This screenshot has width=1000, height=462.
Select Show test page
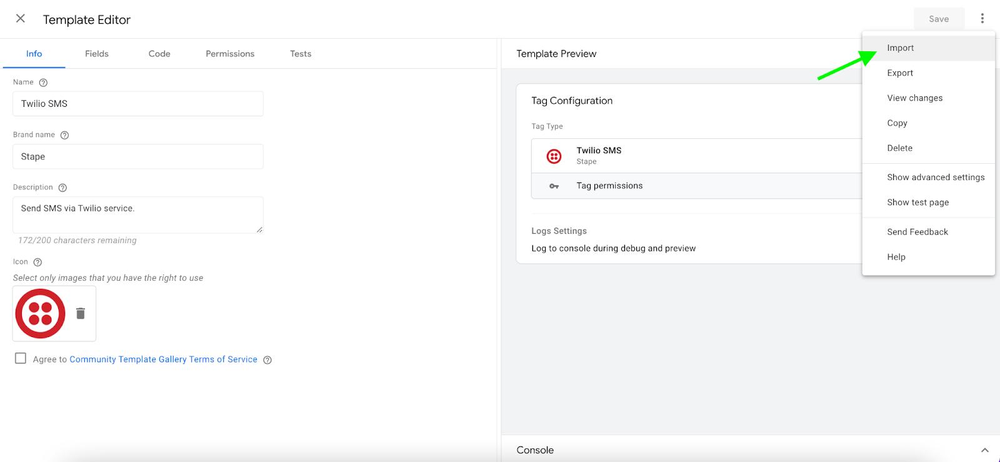[929, 203]
